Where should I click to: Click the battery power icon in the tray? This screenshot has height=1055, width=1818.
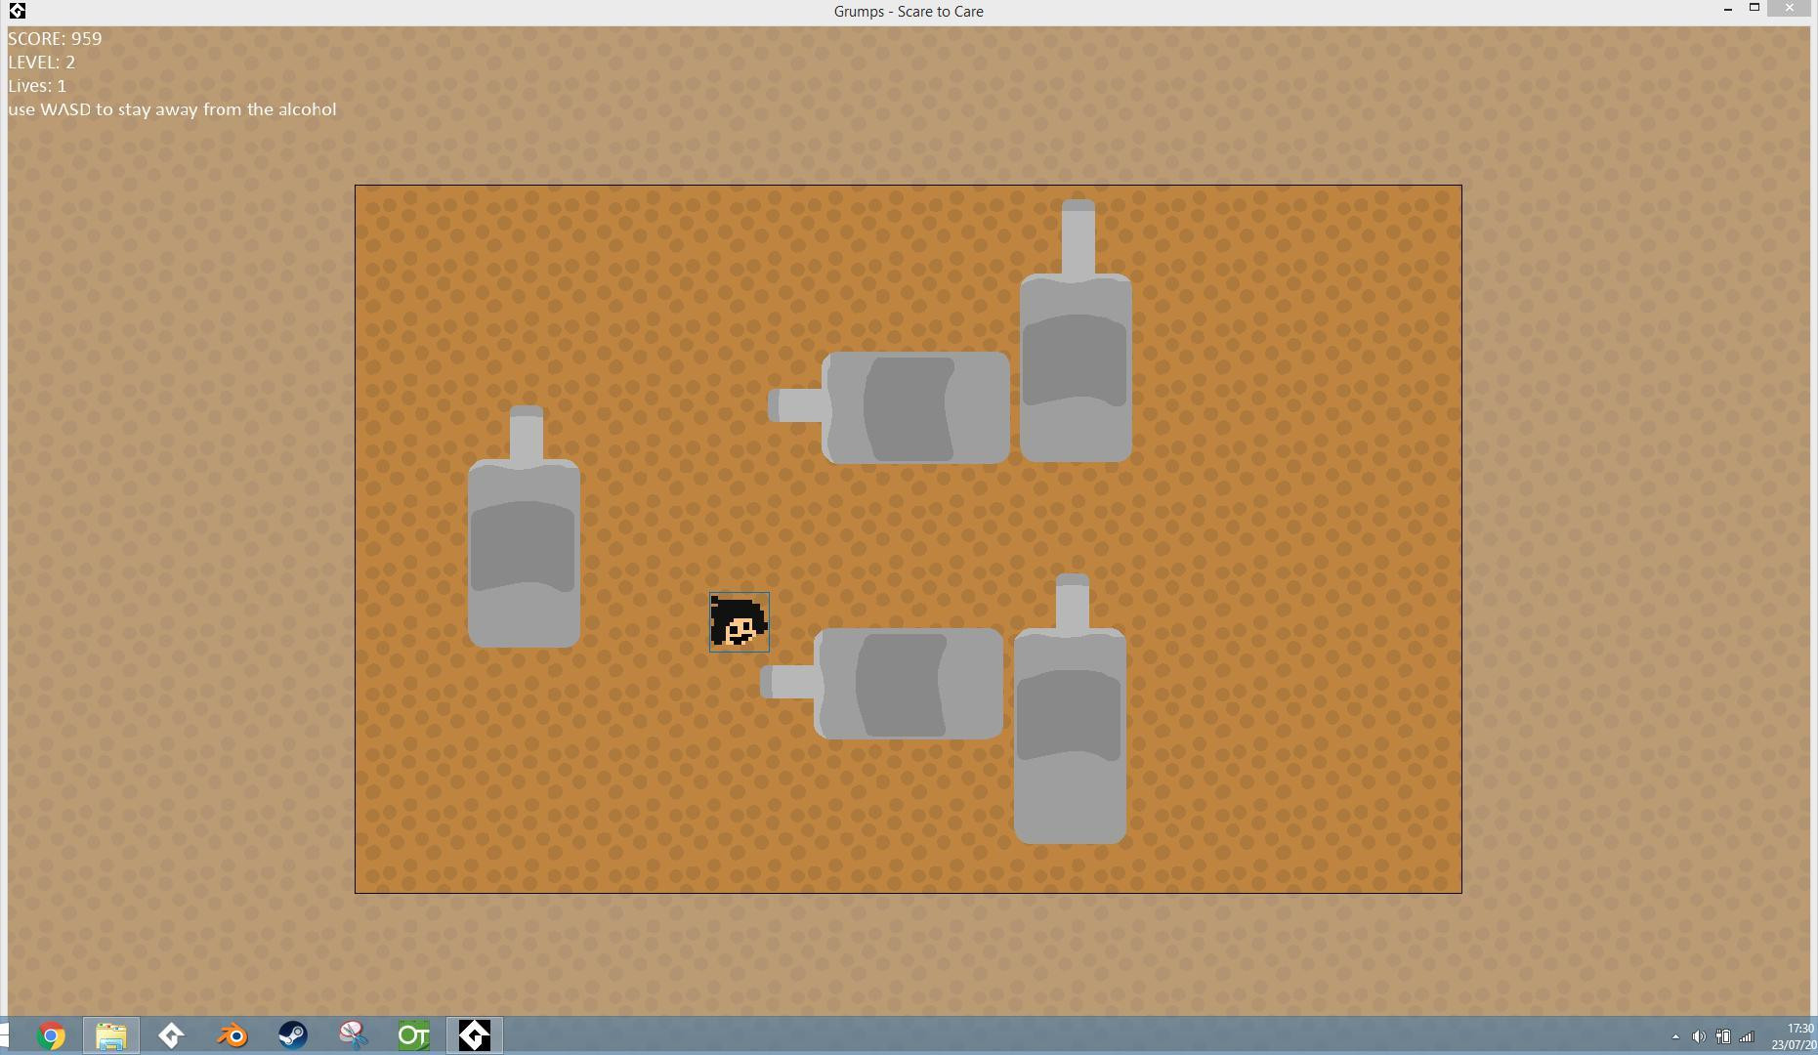(1723, 1036)
